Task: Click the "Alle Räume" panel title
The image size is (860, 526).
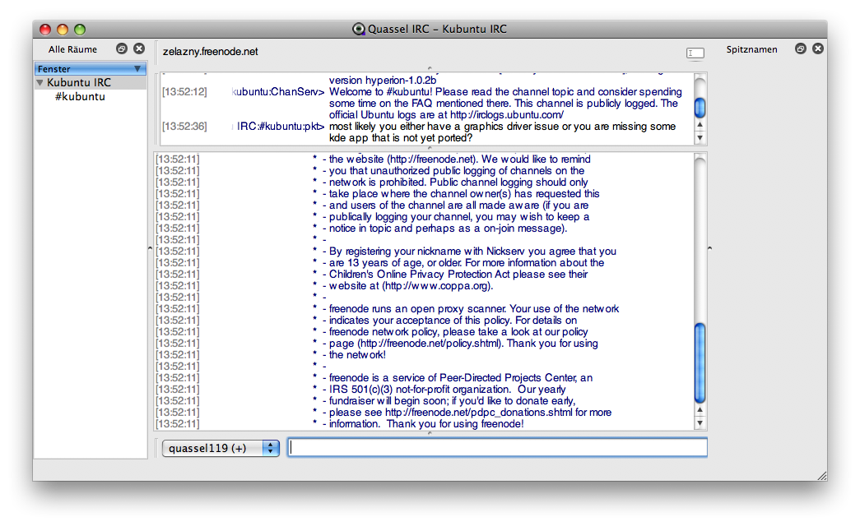Action: (x=72, y=49)
